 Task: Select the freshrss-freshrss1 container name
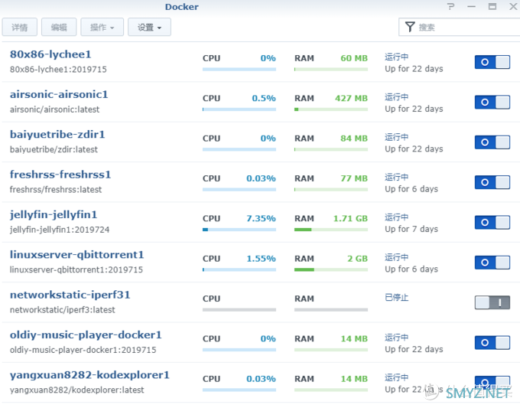[60, 175]
